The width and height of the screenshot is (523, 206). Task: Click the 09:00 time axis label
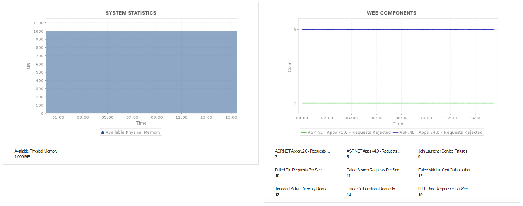(157, 117)
